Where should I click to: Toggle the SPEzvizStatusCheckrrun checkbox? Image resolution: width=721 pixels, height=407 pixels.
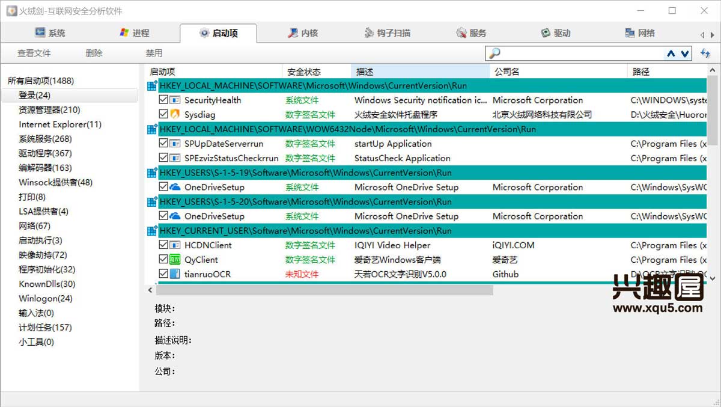tap(163, 158)
